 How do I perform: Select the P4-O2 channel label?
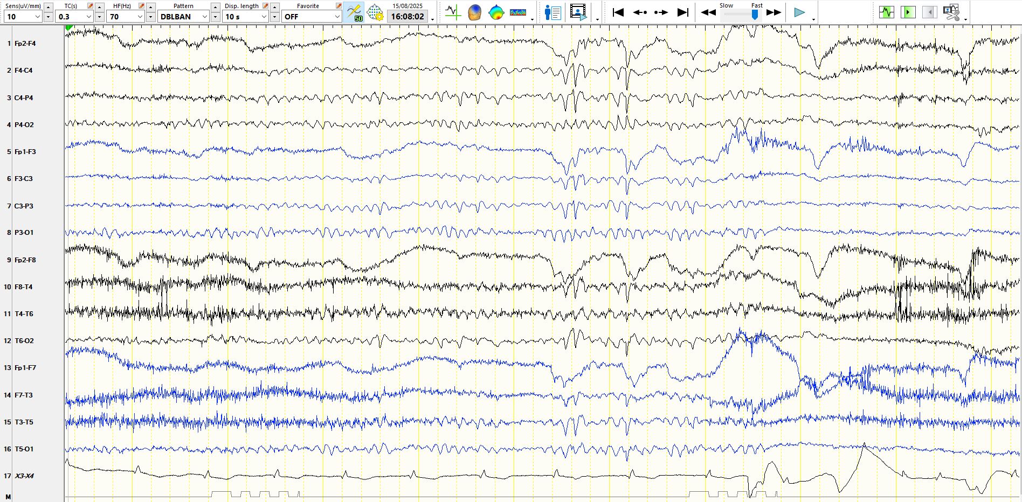pyautogui.click(x=24, y=125)
